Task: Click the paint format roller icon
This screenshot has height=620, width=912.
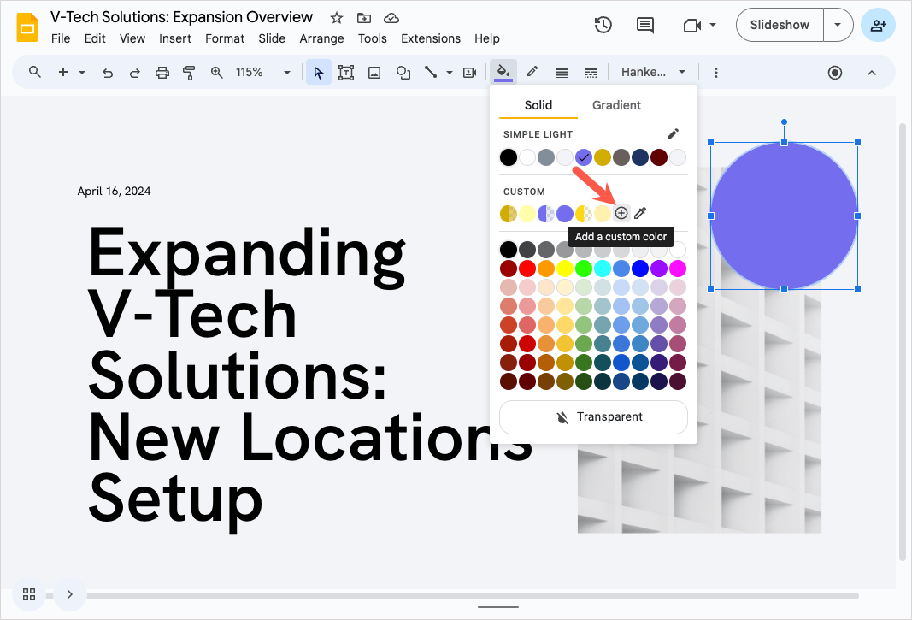Action: point(189,73)
